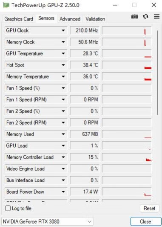
Task: Open the Hot Spot sensor dropdown
Action: [63, 65]
